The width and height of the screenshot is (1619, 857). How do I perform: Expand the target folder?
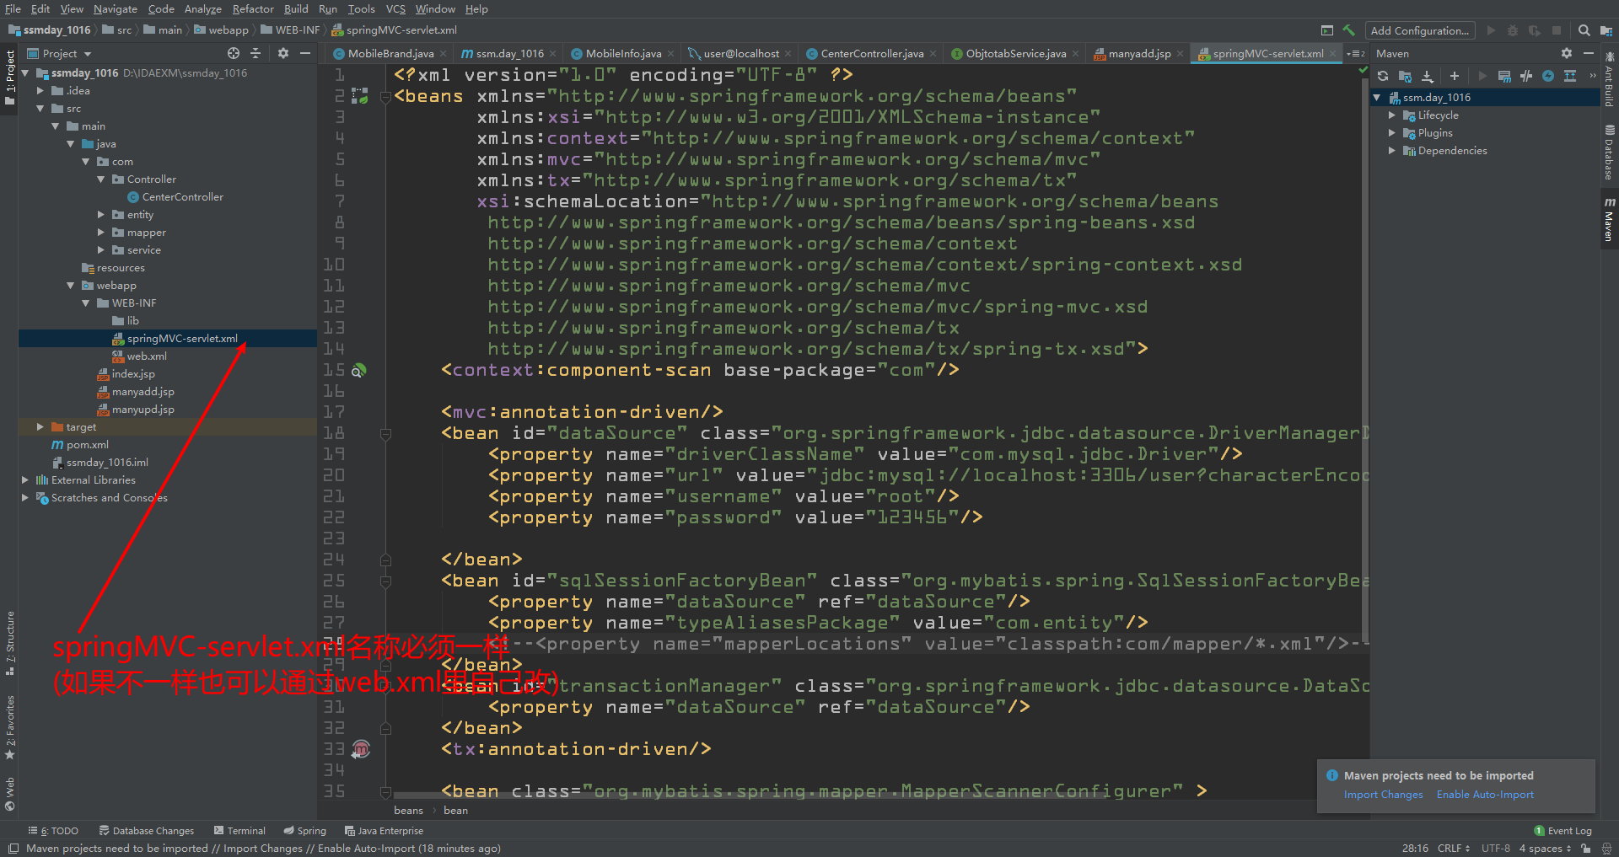[40, 427]
